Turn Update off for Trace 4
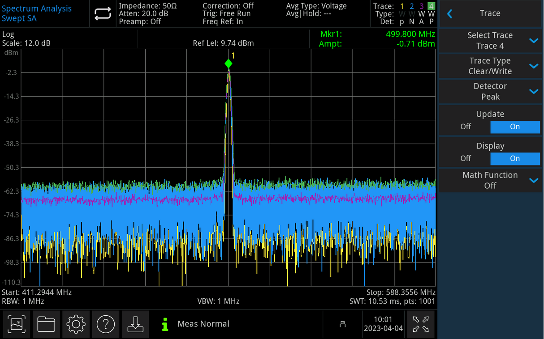 465,127
